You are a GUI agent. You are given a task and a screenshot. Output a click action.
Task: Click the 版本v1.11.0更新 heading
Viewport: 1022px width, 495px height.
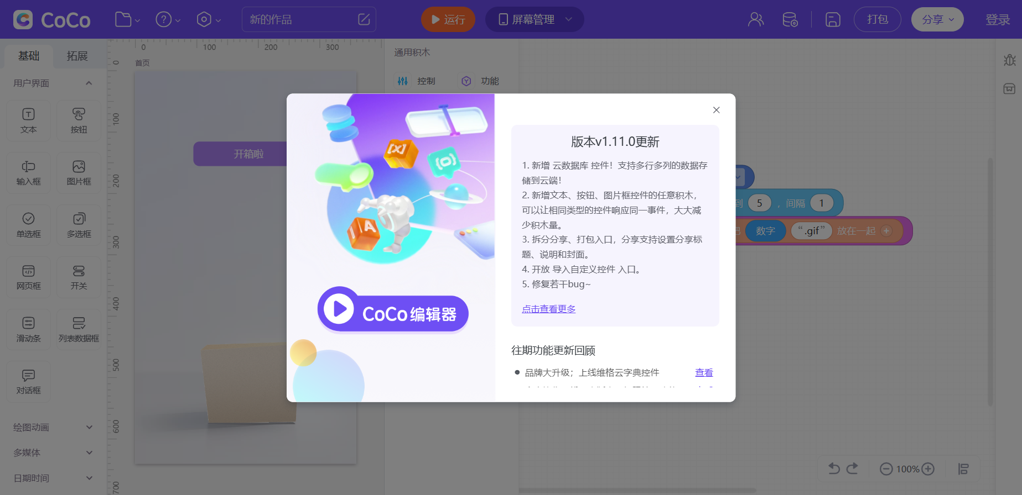[x=615, y=142]
